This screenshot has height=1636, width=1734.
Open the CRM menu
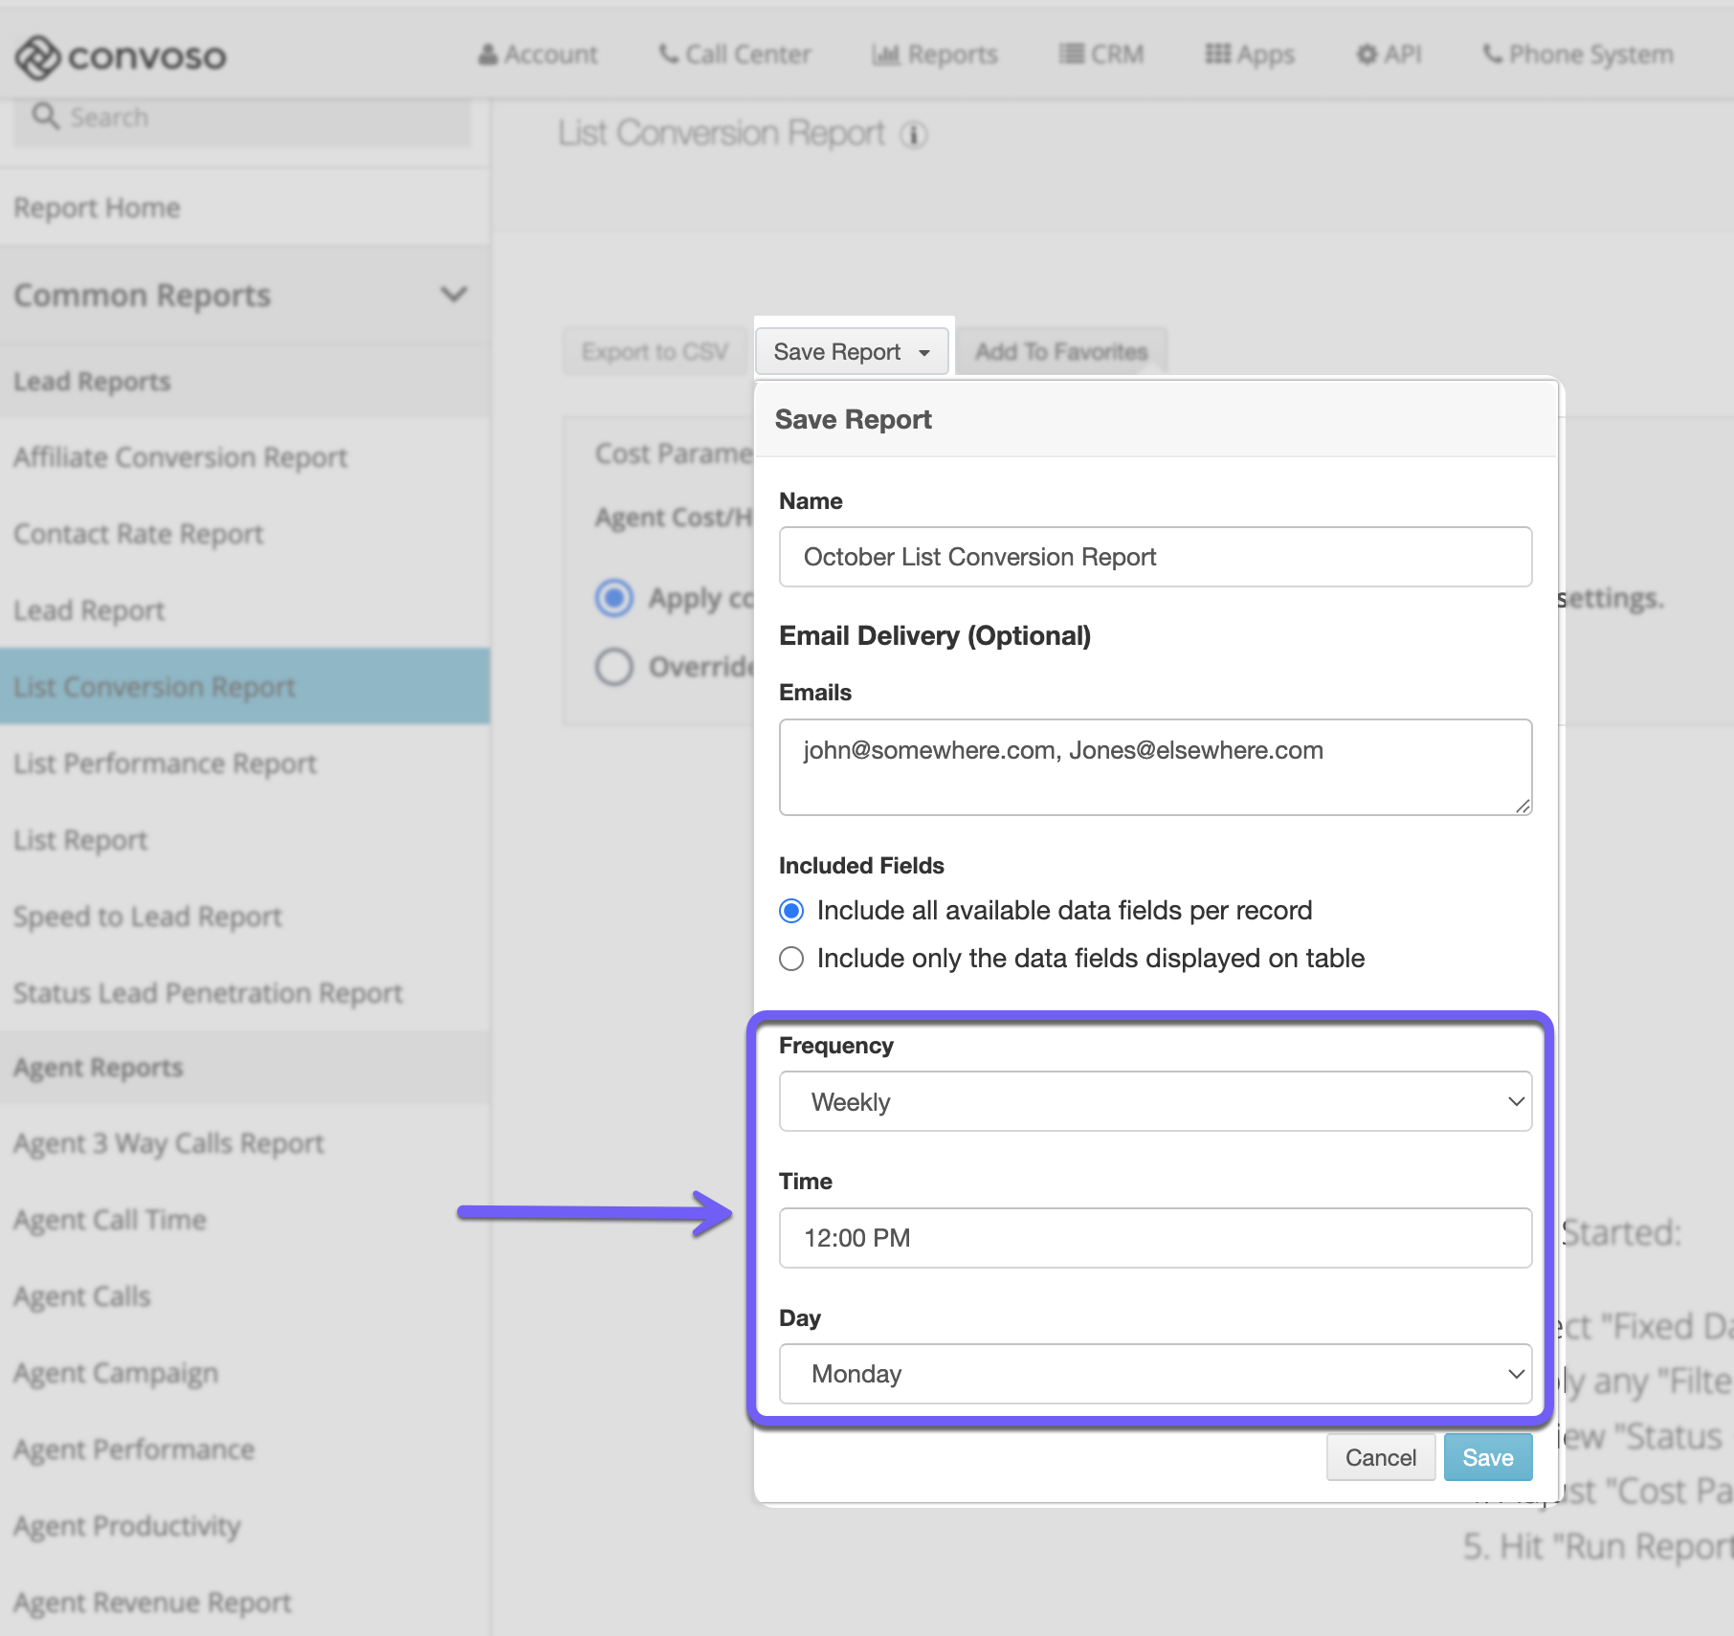(x=1101, y=55)
